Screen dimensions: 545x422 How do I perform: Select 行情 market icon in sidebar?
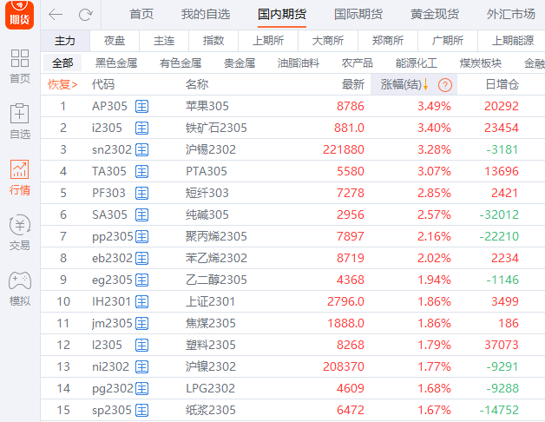[19, 177]
